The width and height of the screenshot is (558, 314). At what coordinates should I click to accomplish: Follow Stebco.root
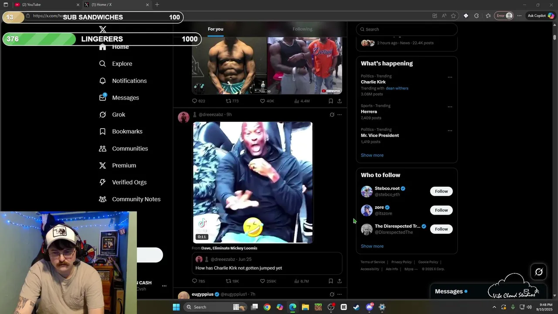click(441, 191)
